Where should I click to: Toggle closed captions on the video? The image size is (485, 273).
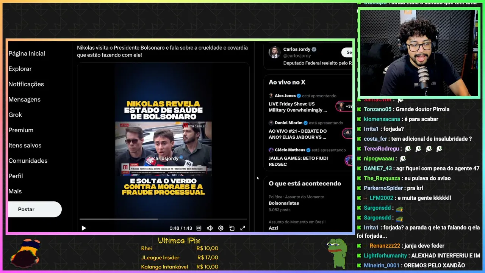click(x=199, y=228)
